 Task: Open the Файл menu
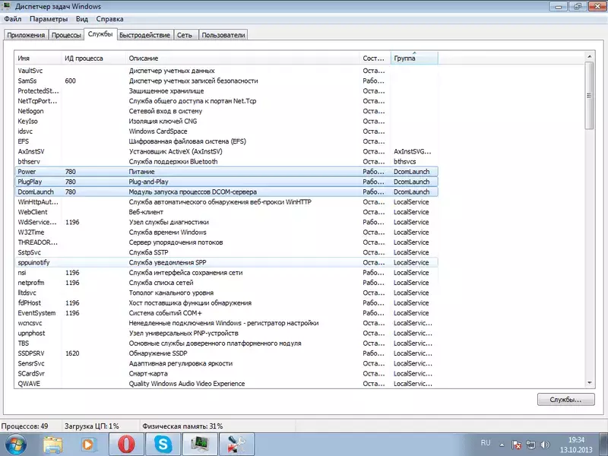pyautogui.click(x=13, y=18)
